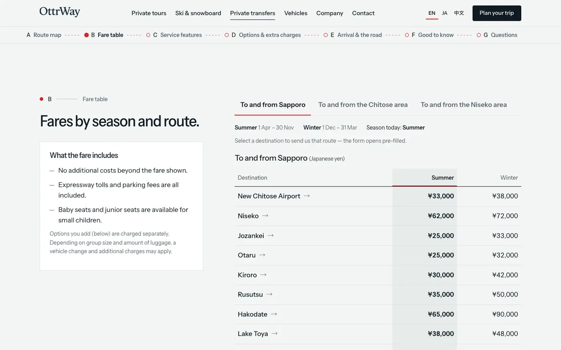The image size is (561, 350).
Task: Select To and from the Chitose area tab
Action: 363,105
